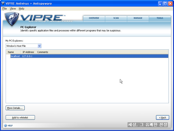Open the Help menu
The image size is (174, 131).
(21, 8)
